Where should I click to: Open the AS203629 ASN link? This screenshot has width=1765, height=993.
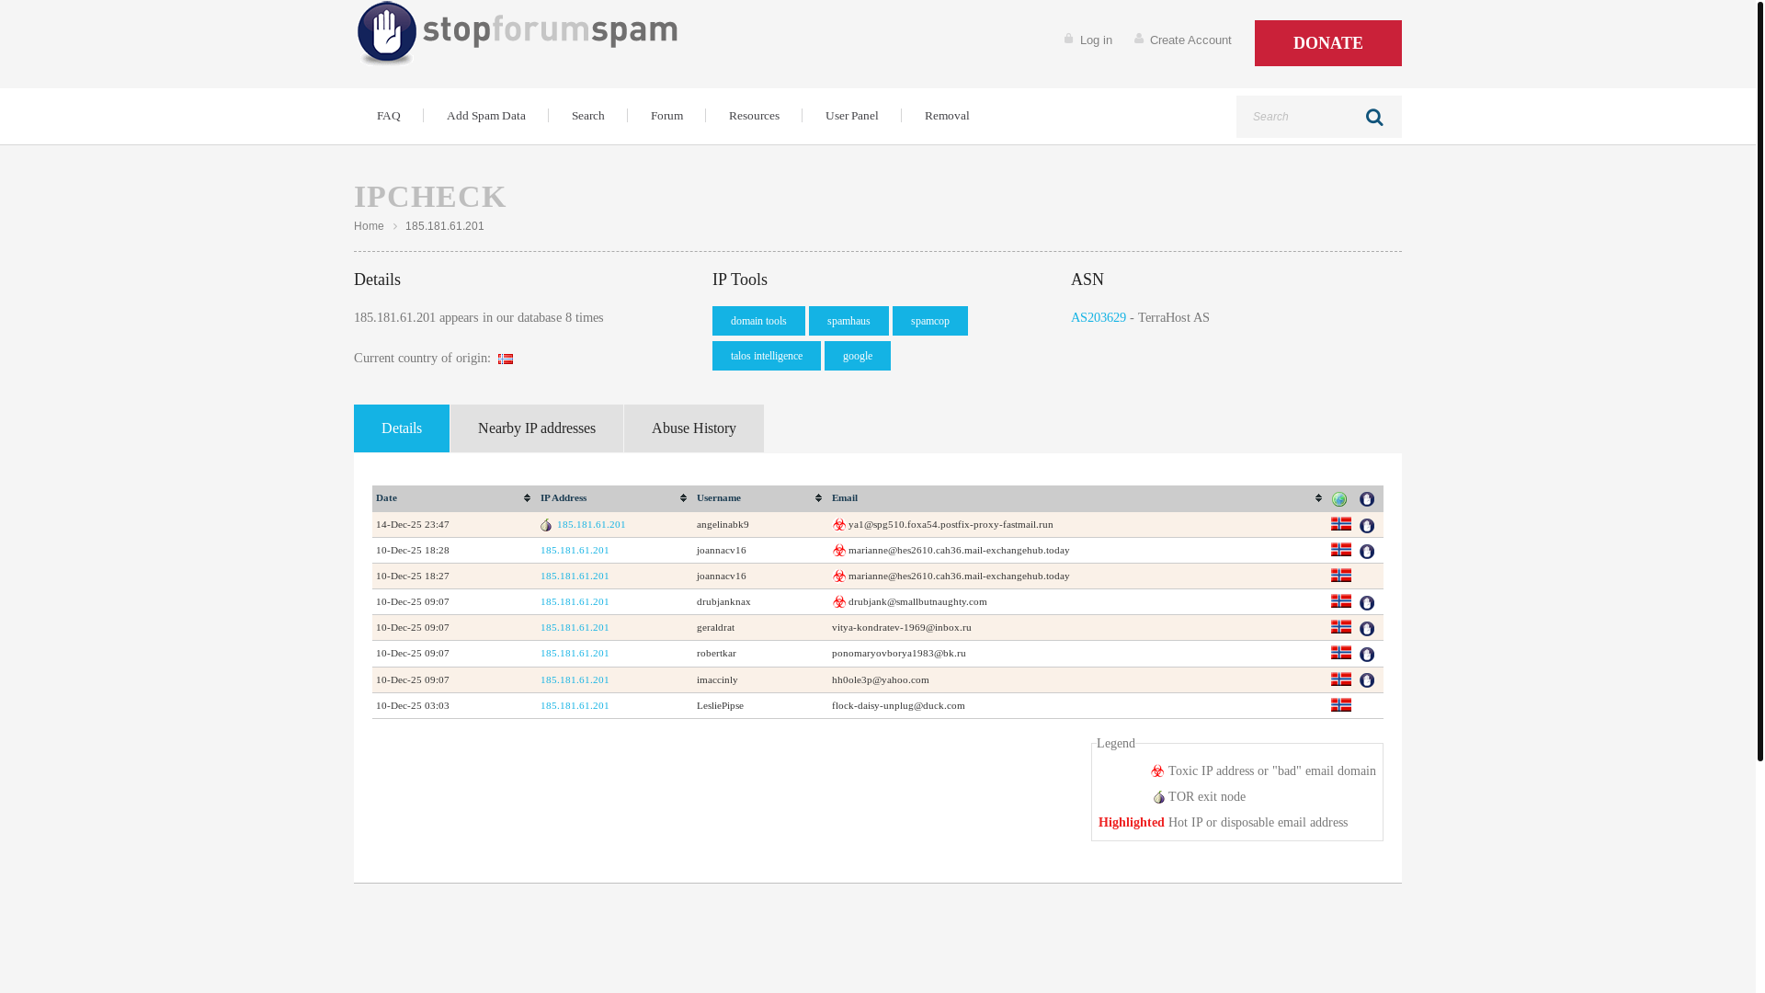point(1099,317)
